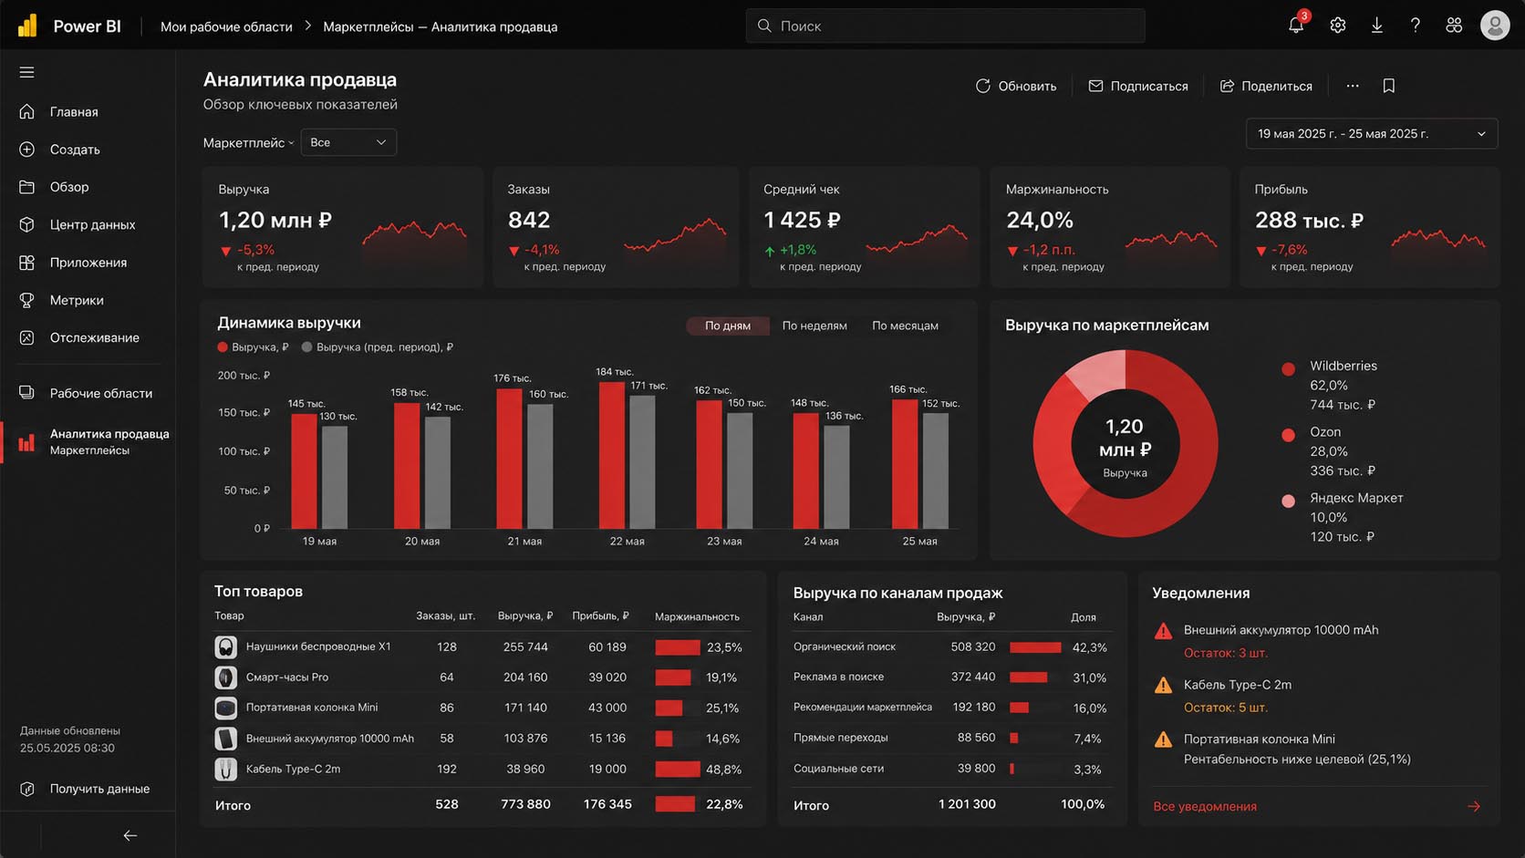1525x858 pixels.
Task: Open the help question mark icon
Action: [1415, 26]
